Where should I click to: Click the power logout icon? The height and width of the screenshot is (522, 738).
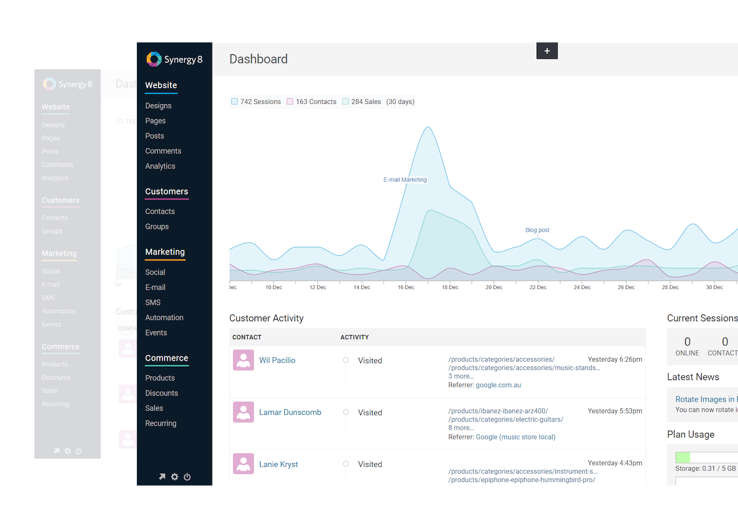tap(187, 476)
